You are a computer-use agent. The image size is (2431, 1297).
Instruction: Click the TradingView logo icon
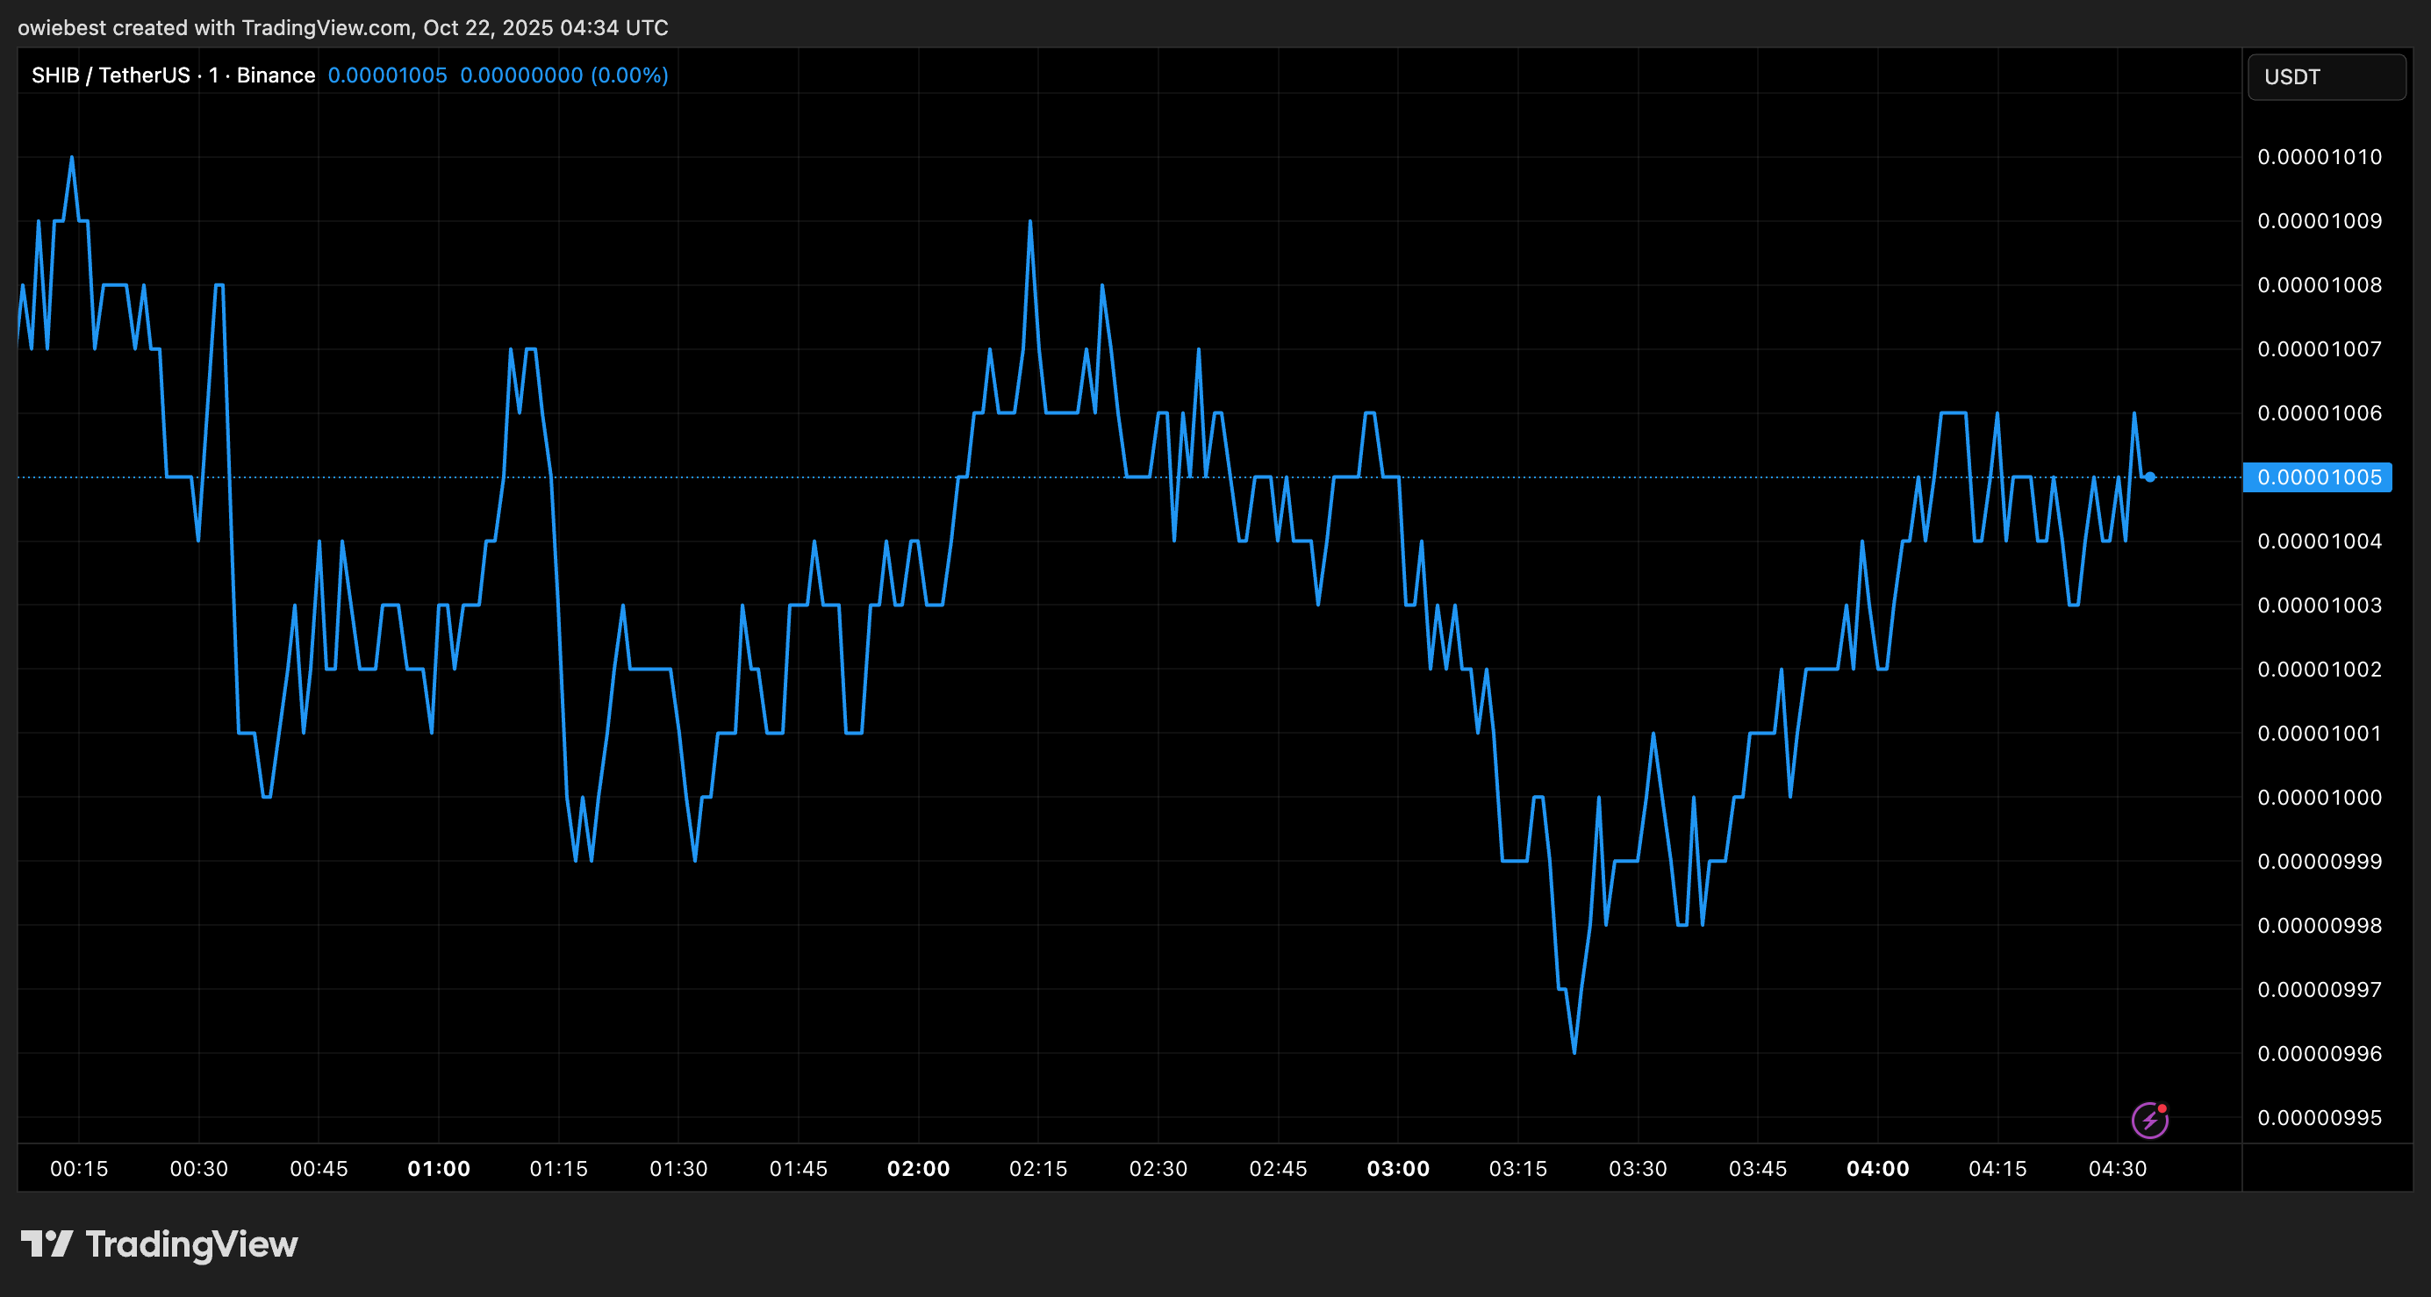(47, 1244)
